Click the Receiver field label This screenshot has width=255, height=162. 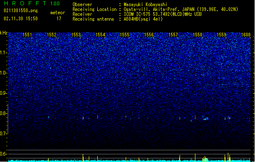click(82, 14)
